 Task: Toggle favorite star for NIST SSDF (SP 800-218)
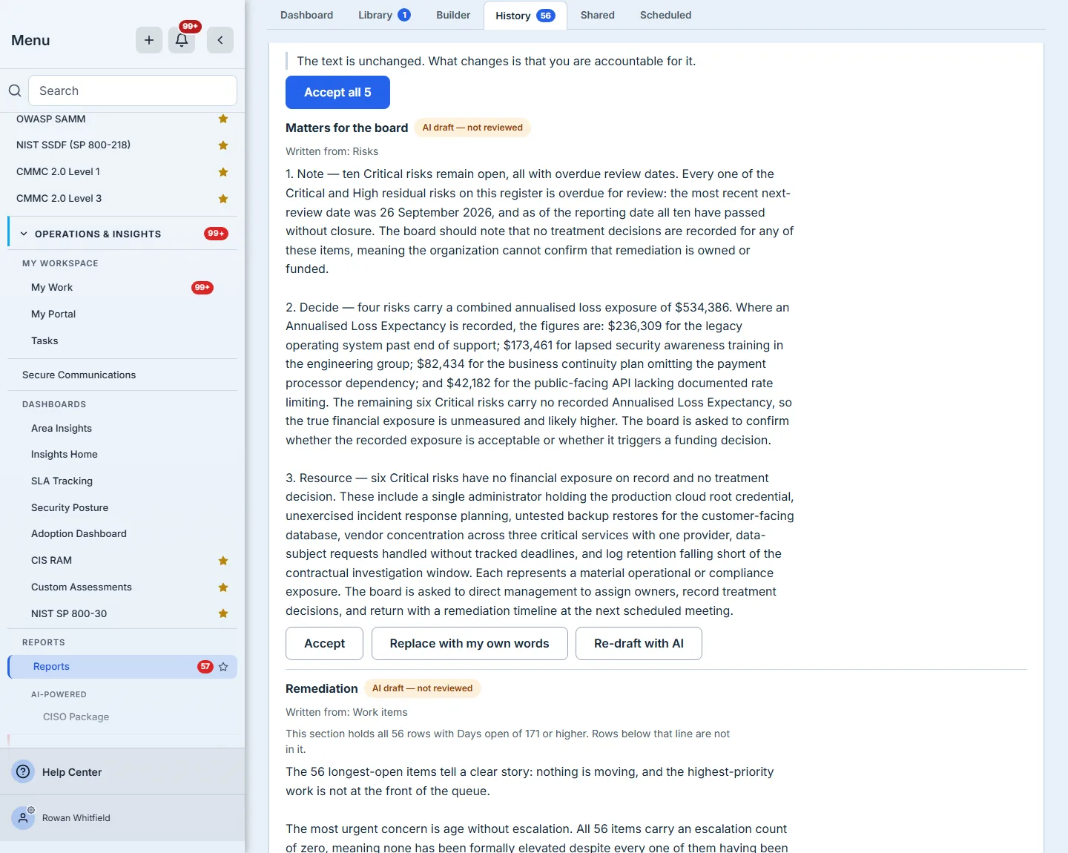pos(223,145)
